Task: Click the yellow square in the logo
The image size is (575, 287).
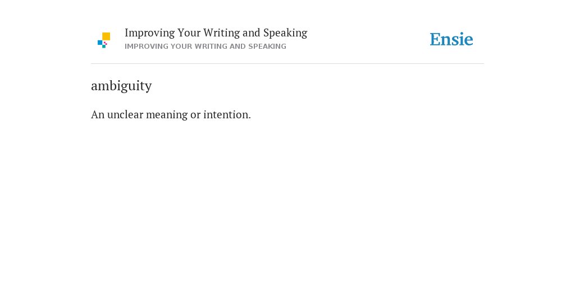Action: pos(106,36)
